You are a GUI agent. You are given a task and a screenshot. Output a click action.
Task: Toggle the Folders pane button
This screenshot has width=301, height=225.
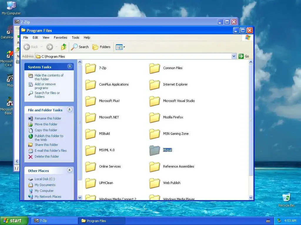pos(101,47)
